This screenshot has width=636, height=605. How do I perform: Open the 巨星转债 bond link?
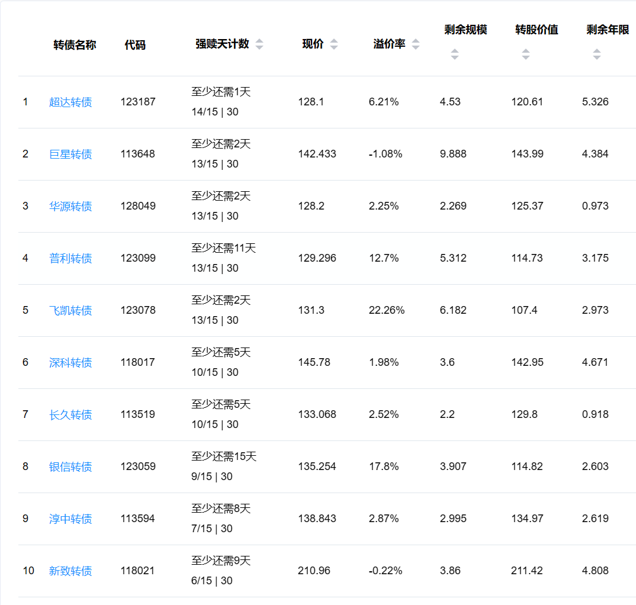point(70,155)
